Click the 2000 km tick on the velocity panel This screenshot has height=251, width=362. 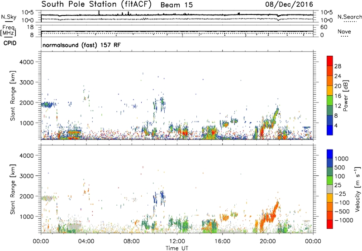[27, 196]
